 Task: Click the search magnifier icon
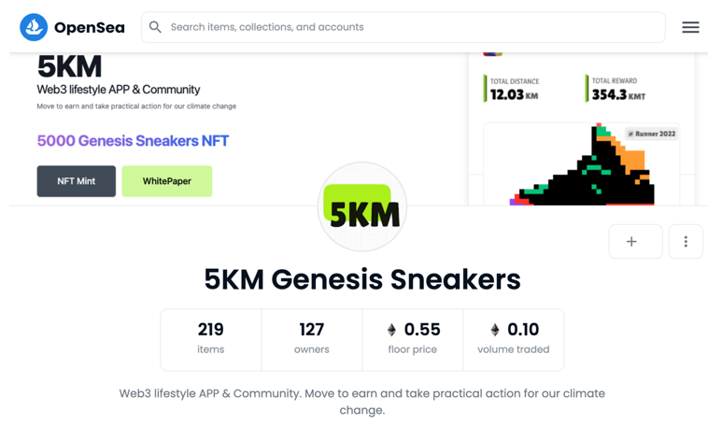[x=155, y=27]
